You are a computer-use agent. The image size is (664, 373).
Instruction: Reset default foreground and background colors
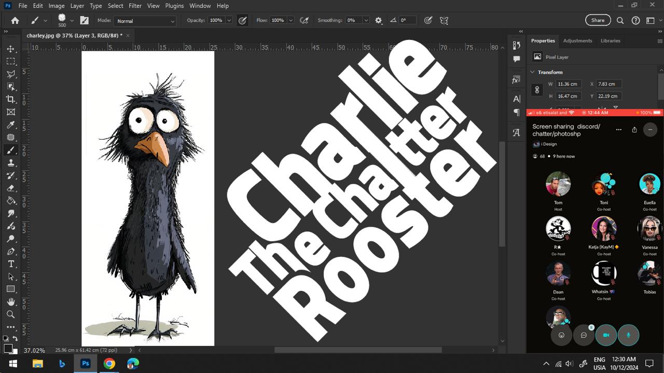click(x=5, y=338)
